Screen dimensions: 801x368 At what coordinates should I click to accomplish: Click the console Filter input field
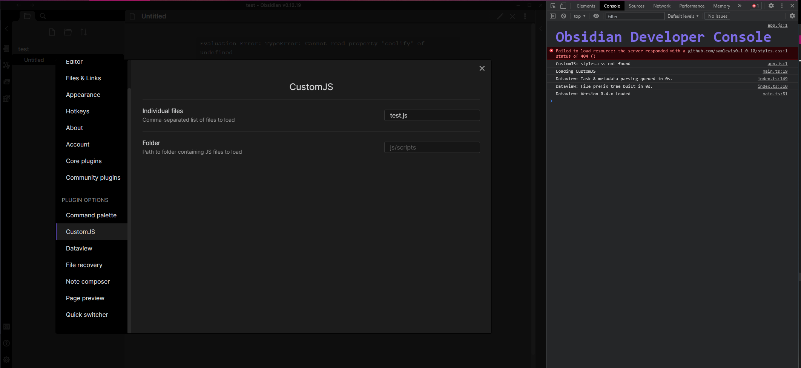point(635,16)
